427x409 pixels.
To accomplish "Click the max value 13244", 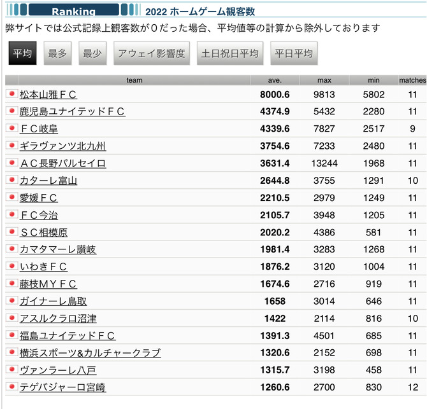I will coord(324,163).
